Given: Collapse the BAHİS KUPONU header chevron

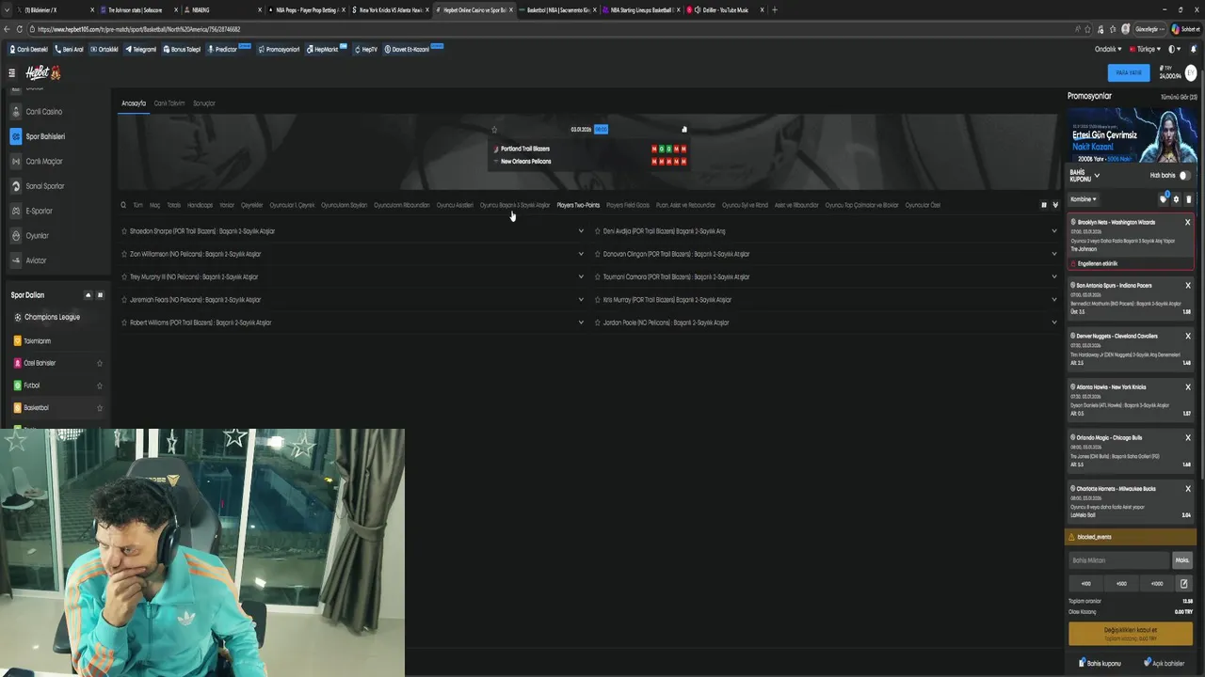Looking at the screenshot, I should point(1097,176).
